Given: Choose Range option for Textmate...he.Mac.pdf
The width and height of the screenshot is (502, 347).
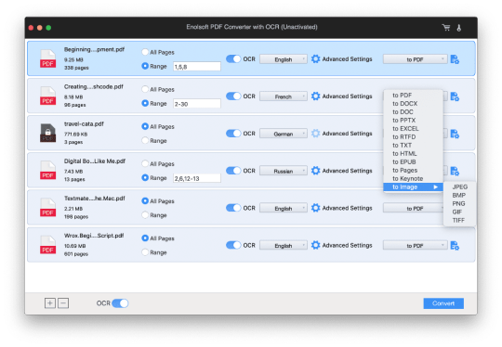Looking at the screenshot, I should point(145,215).
